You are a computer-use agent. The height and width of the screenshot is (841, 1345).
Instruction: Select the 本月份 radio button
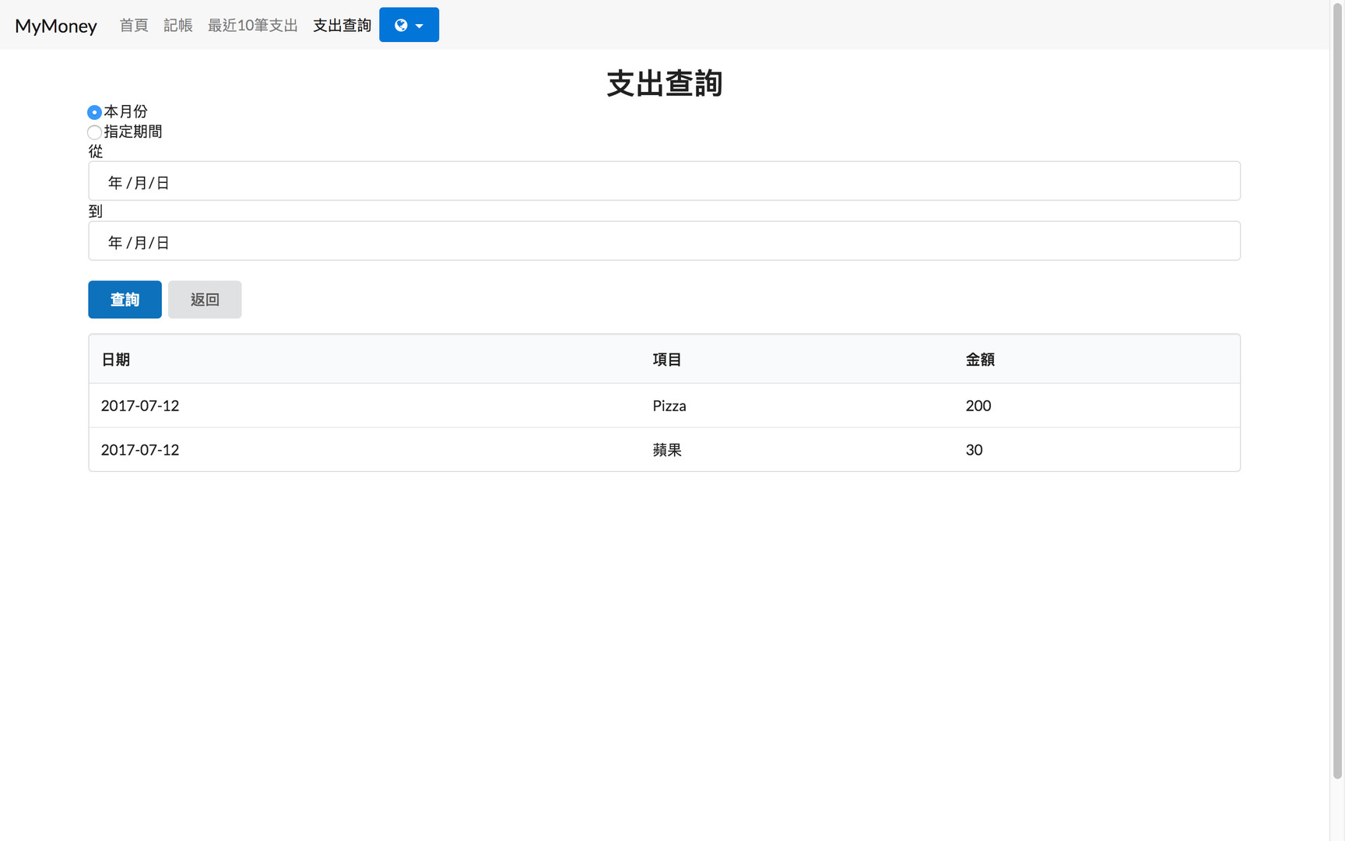tap(94, 112)
